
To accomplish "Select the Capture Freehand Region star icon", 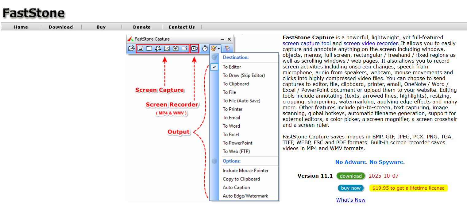I will click(158, 48).
